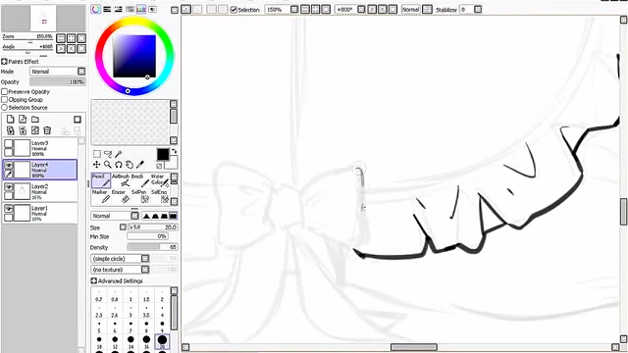Delete the selected layer with trash icon

pyautogui.click(x=47, y=130)
